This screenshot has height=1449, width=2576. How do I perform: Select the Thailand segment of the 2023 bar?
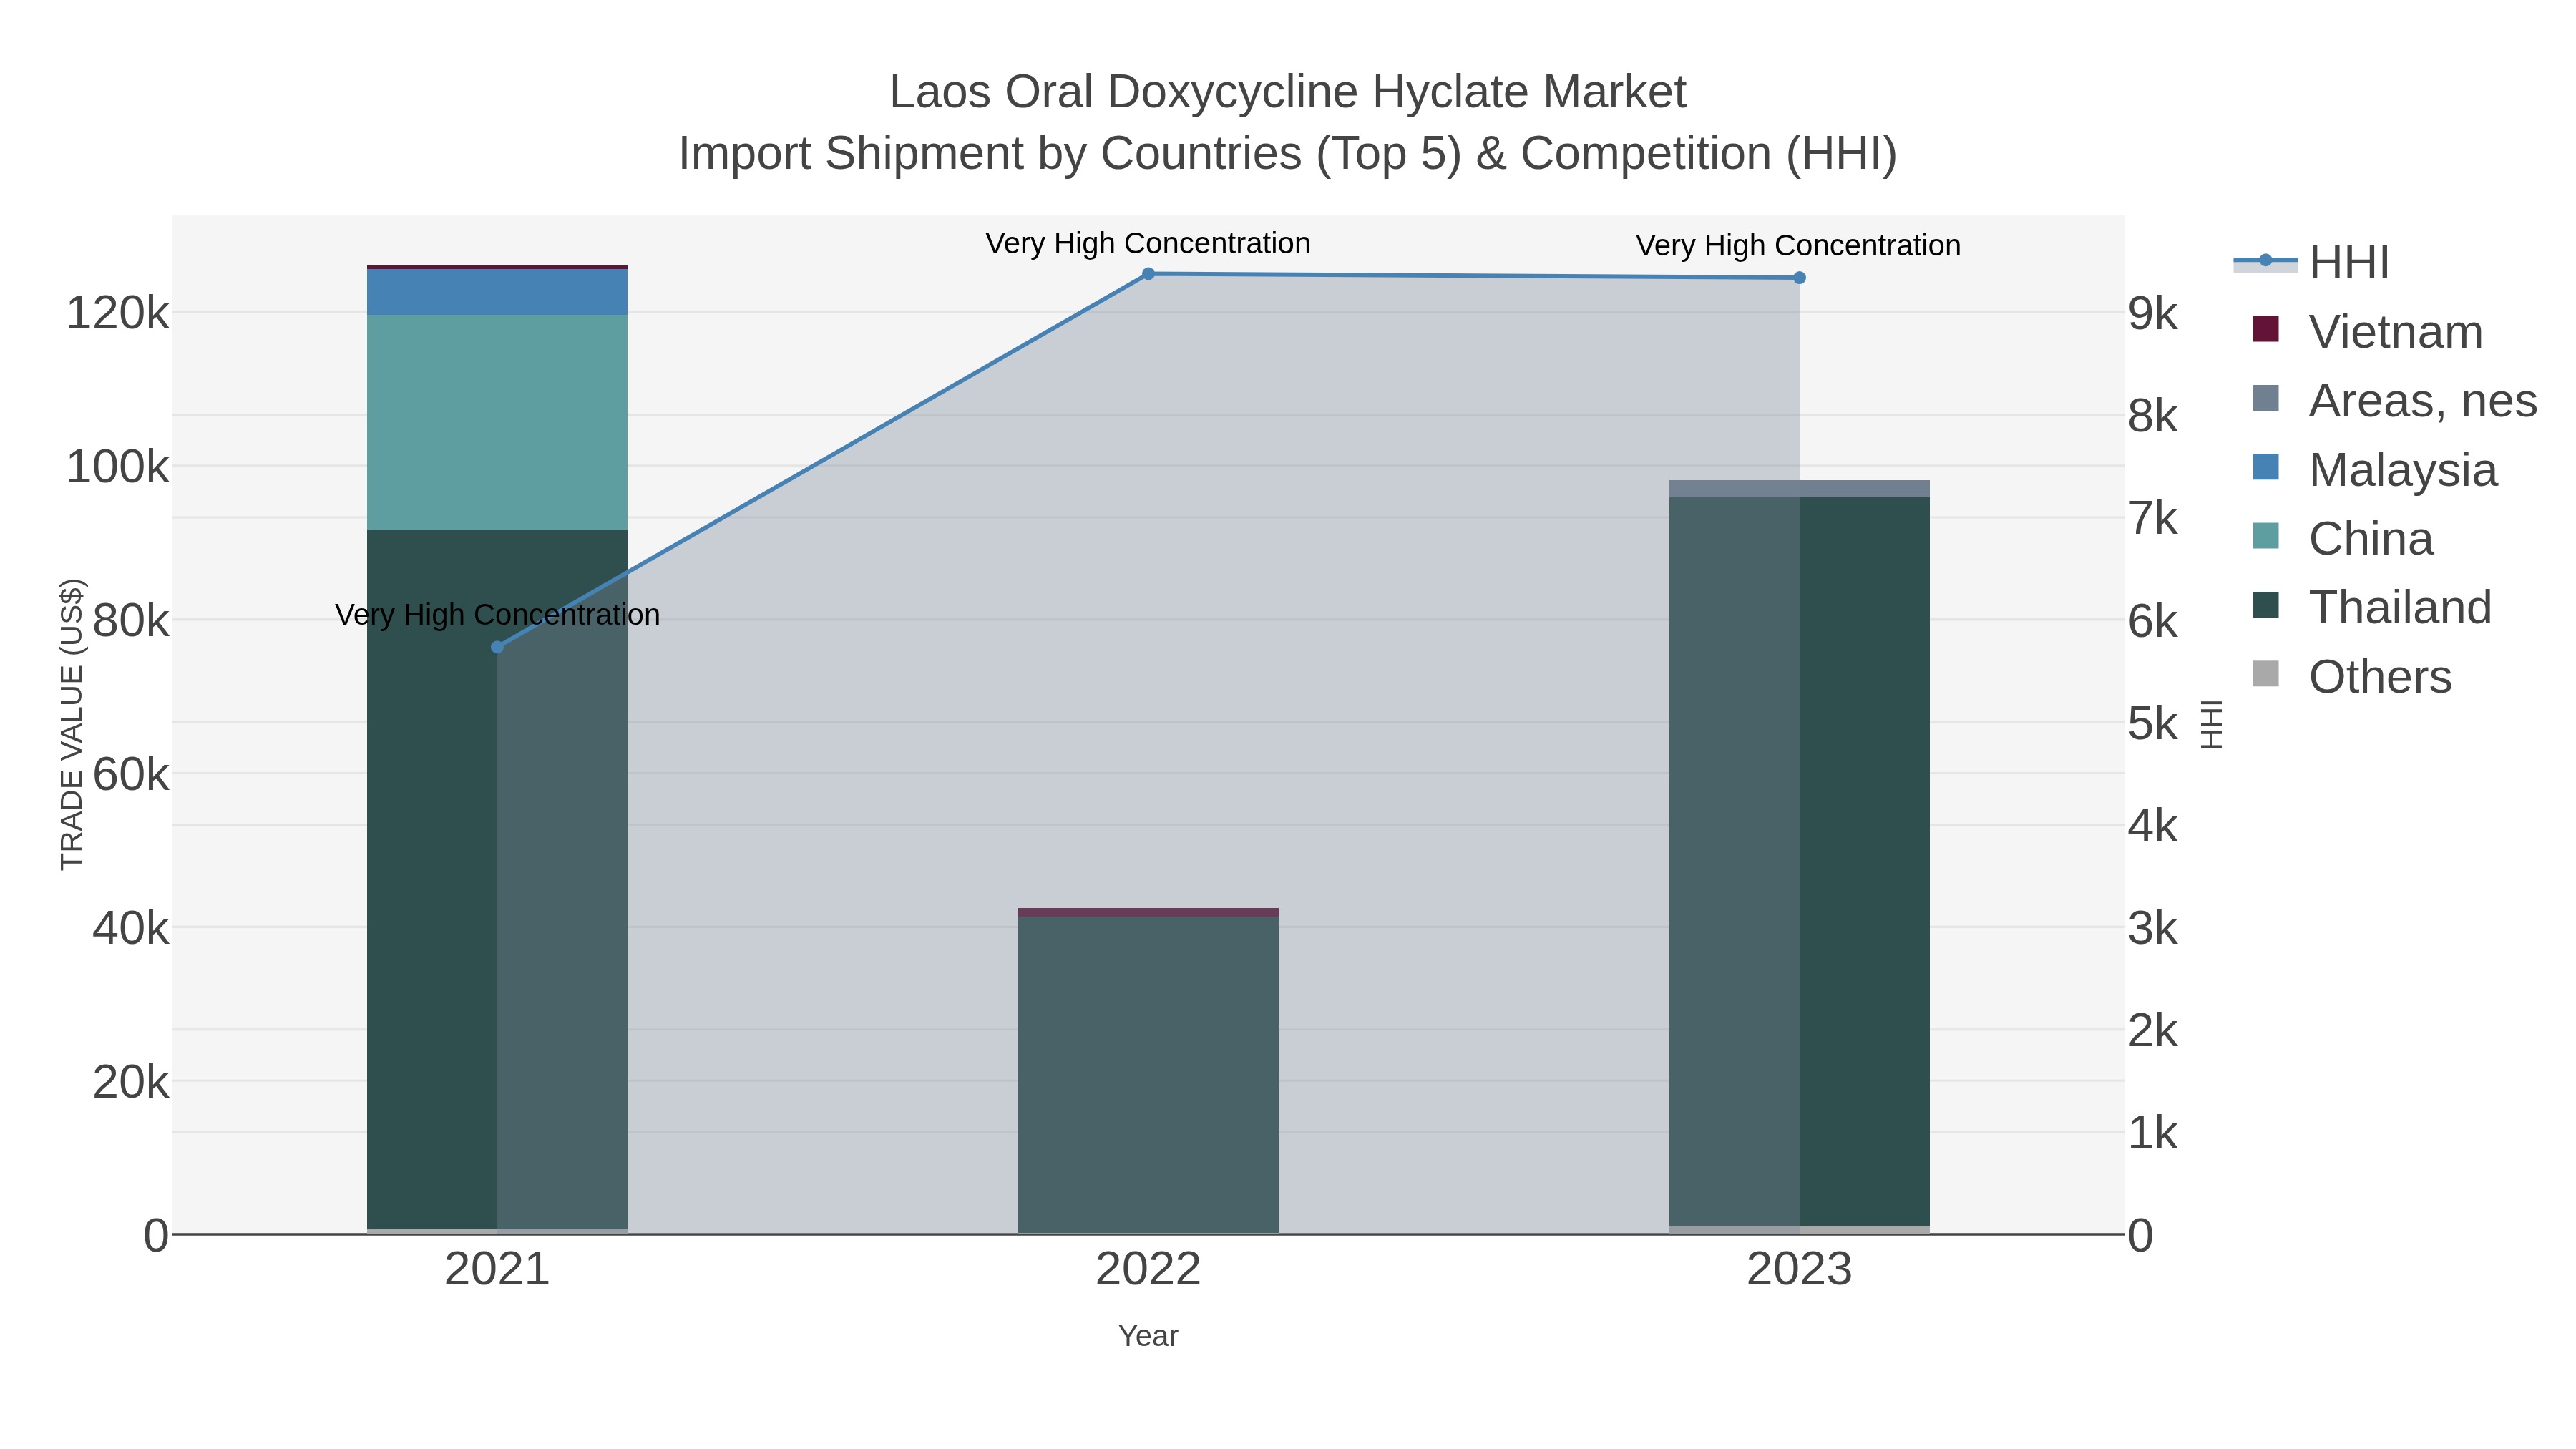click(1799, 861)
